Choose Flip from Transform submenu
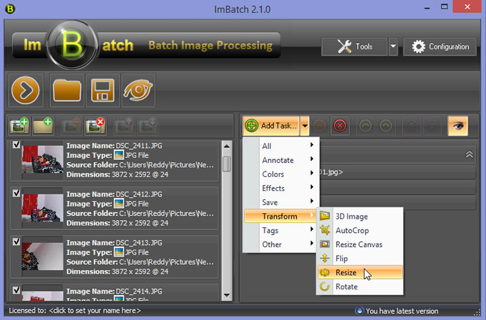Screen dimensions: 486x320 click(x=360, y=259)
